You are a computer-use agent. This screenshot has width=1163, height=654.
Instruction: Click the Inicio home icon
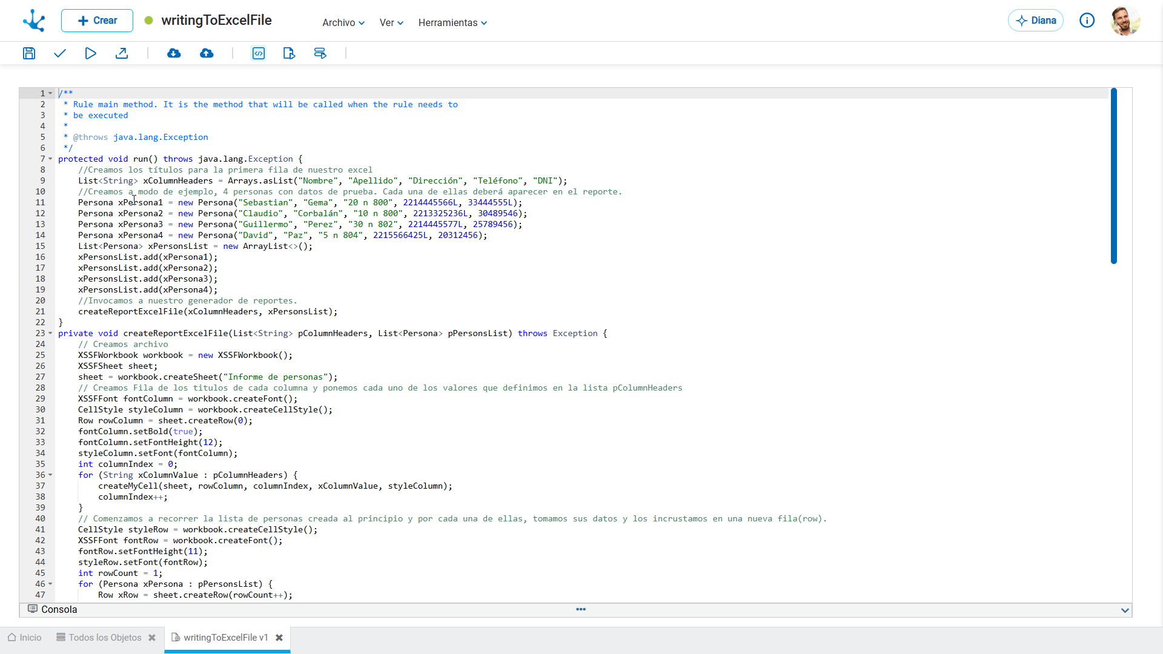pyautogui.click(x=12, y=637)
